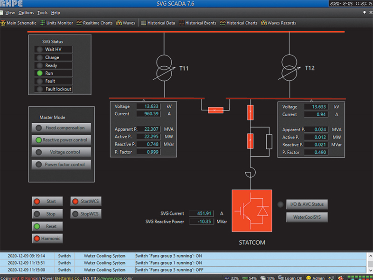Open the Tools menu
The height and width of the screenshot is (280, 373).
click(42, 13)
